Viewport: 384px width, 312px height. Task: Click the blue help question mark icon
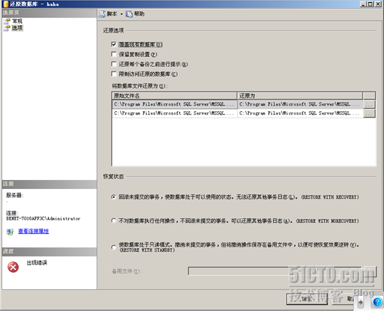[x=377, y=302]
